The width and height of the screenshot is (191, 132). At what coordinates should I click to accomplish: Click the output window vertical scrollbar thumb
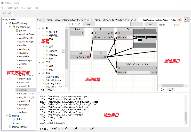tap(186, 117)
